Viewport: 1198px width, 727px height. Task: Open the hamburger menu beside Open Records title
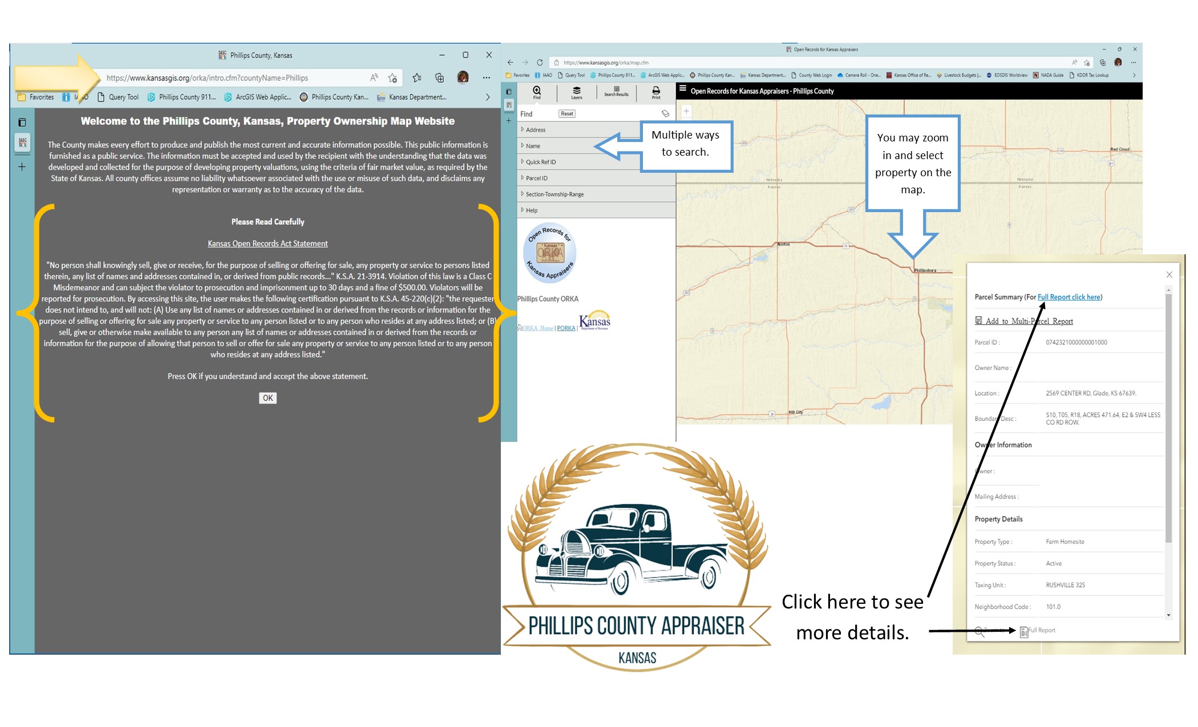(682, 88)
